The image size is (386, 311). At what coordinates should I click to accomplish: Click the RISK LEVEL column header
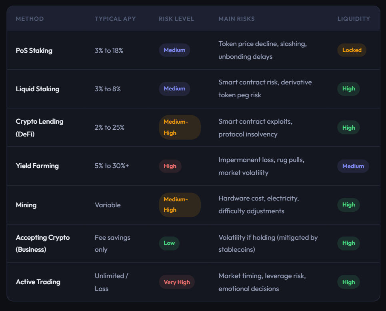click(x=176, y=18)
